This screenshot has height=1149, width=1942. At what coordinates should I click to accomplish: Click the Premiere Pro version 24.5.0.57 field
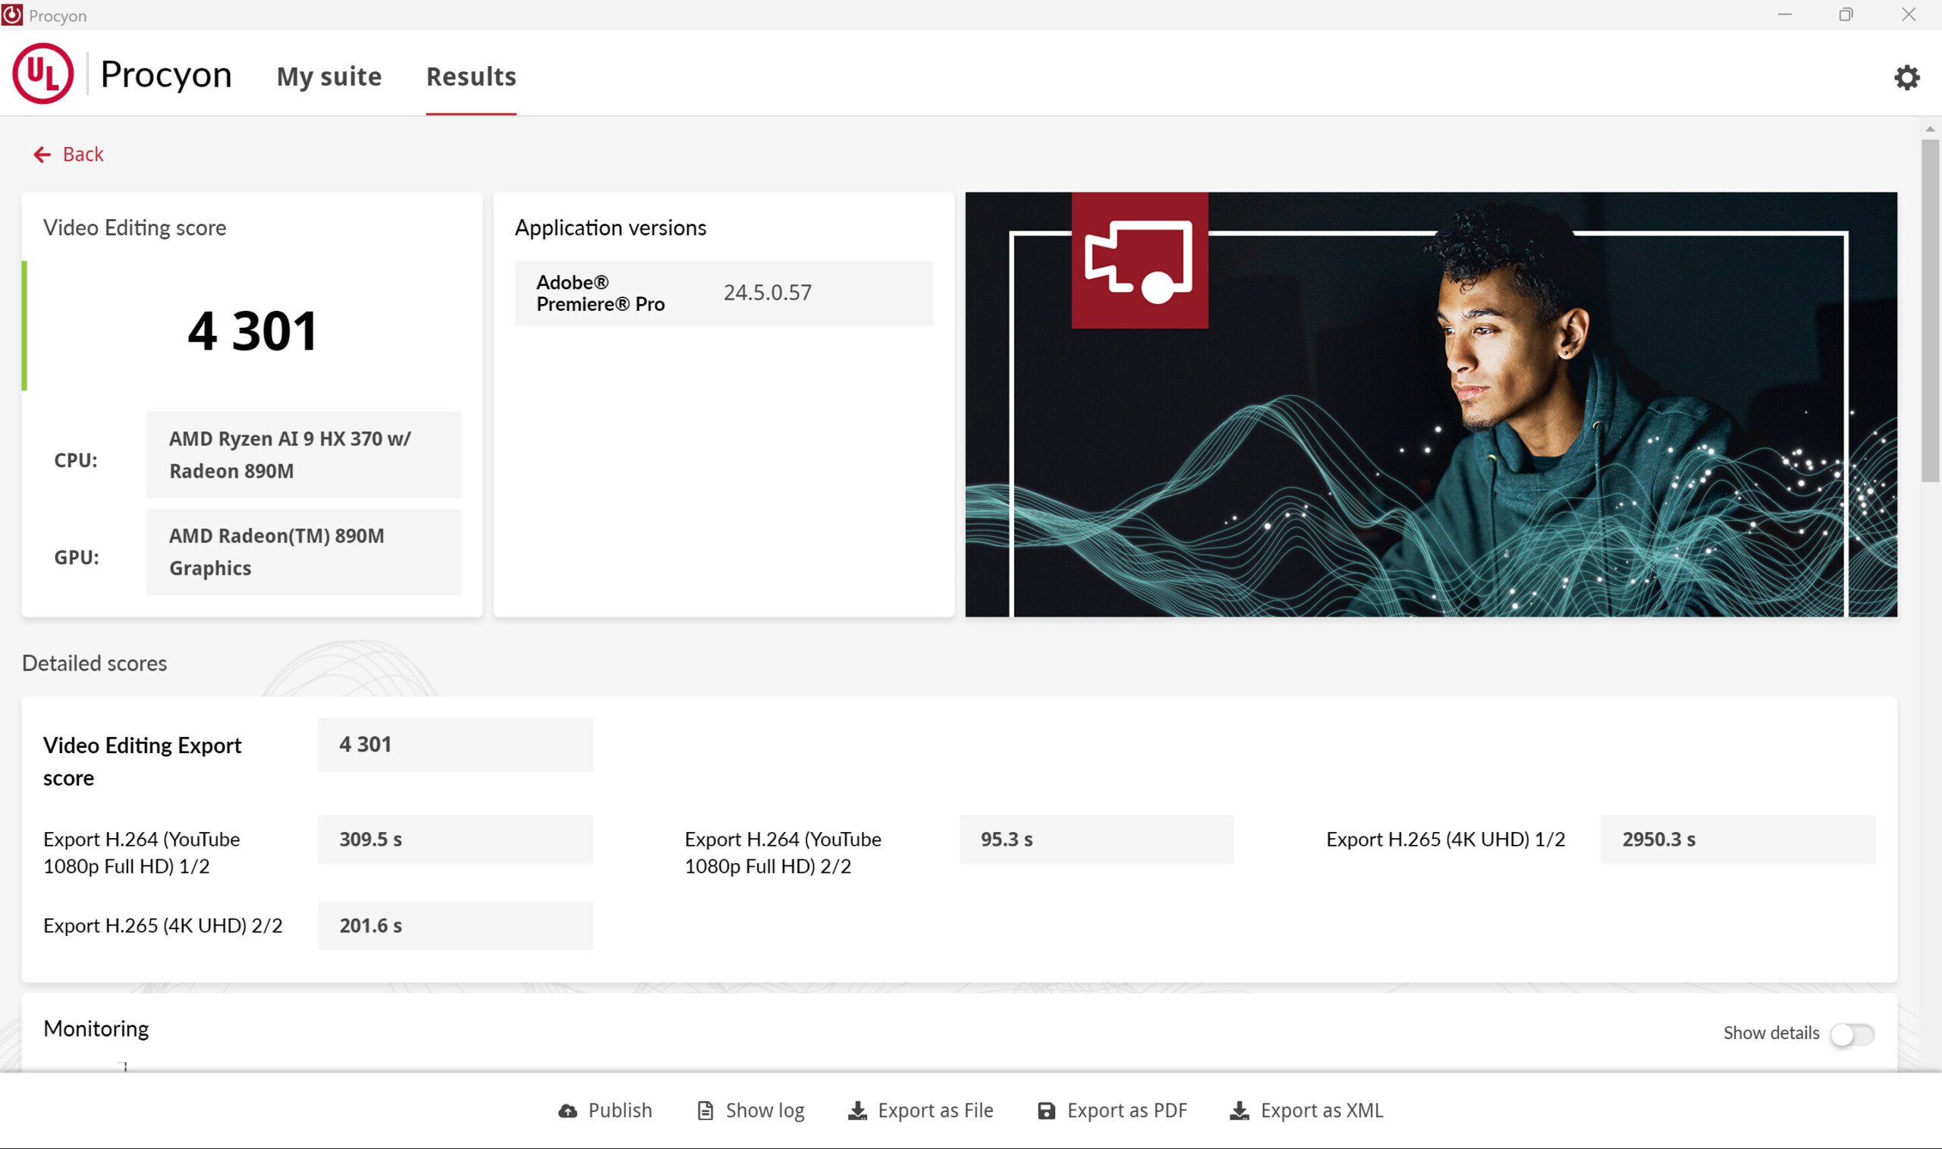(767, 293)
